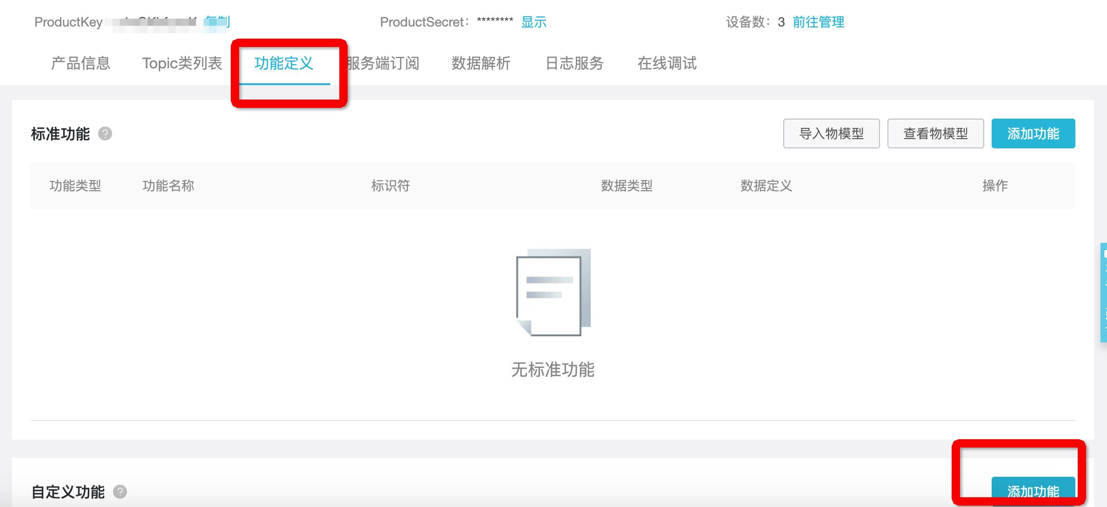
Task: Select the 功能定义 tab
Action: [x=285, y=64]
